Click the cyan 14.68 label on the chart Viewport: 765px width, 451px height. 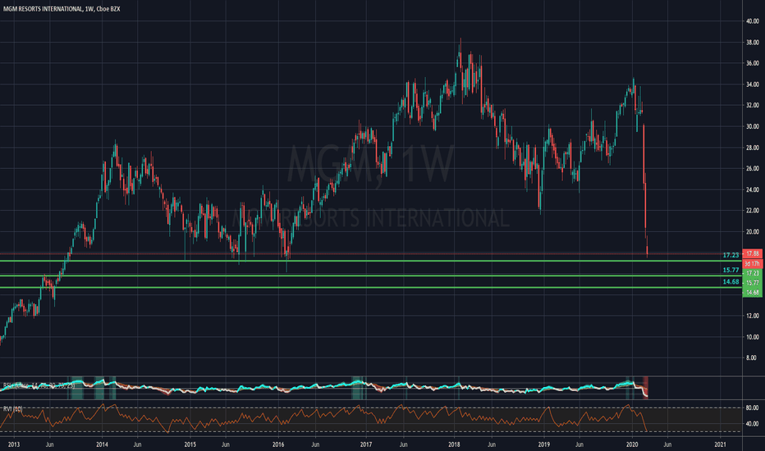[731, 282]
